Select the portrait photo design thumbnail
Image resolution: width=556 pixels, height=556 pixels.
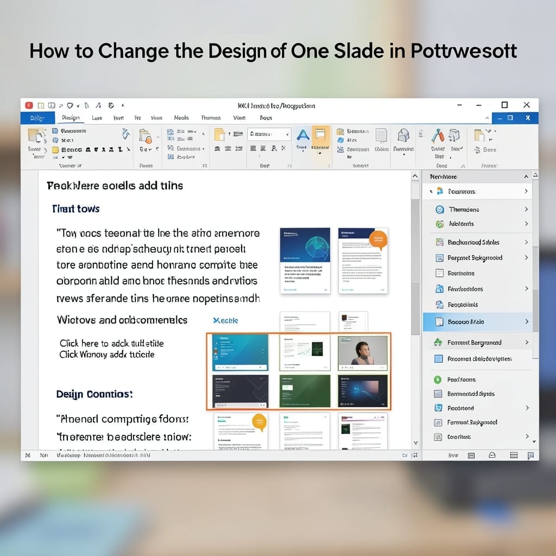pyautogui.click(x=363, y=353)
